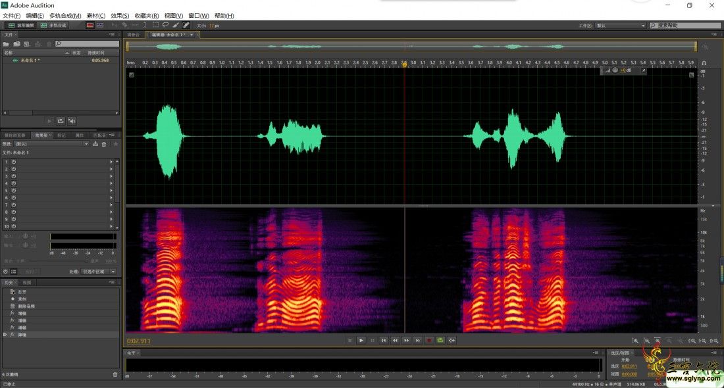The width and height of the screenshot is (724, 388).
Task: Open 处理 dropdown (仅选中区域)
Action: click(99, 272)
